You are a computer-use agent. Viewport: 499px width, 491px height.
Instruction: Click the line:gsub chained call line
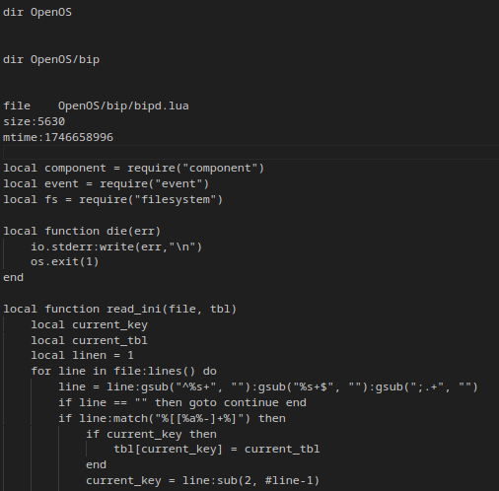click(x=268, y=387)
